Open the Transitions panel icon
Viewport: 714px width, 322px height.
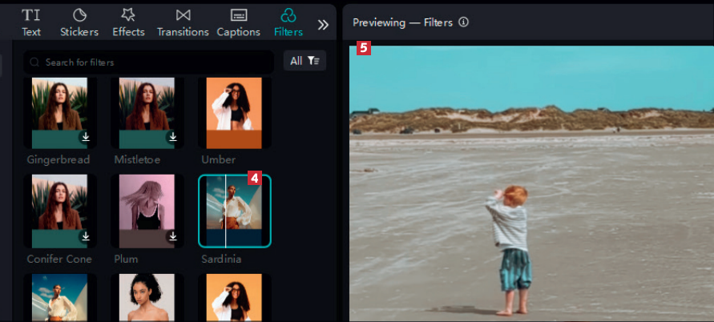click(x=183, y=15)
